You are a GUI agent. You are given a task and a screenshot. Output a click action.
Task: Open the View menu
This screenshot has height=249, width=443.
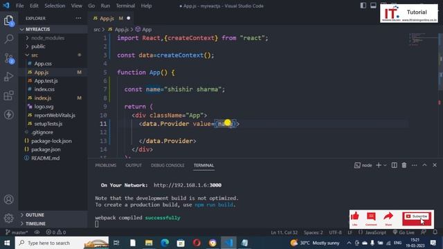[x=77, y=6]
